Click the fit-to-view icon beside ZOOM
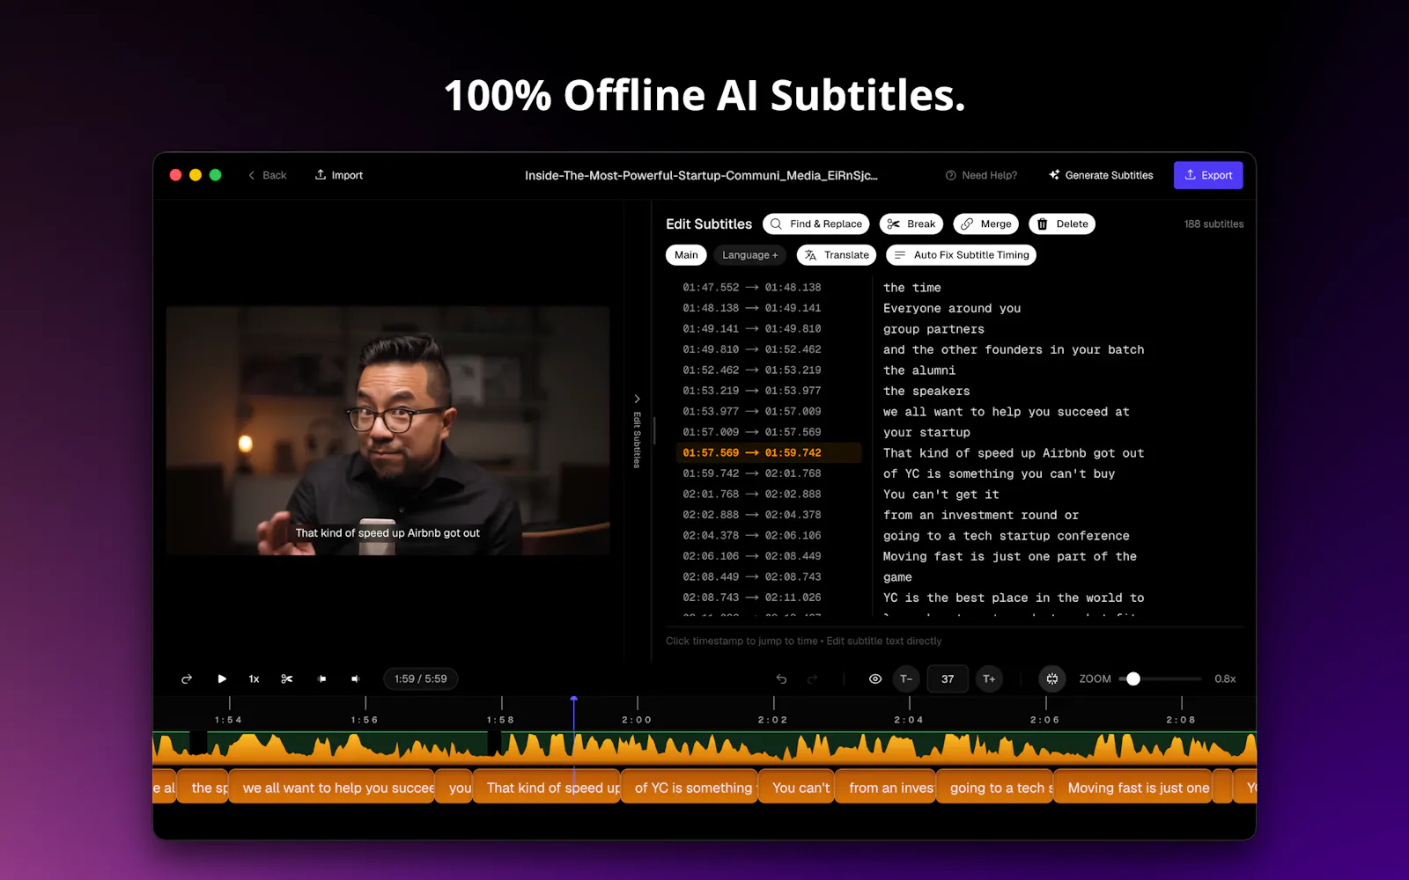 1052,678
